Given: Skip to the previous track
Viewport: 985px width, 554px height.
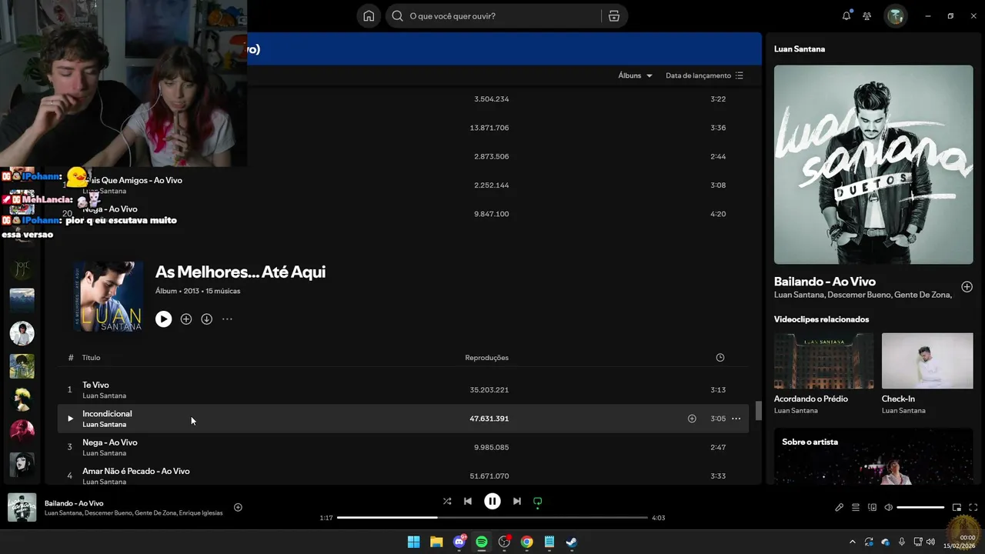Looking at the screenshot, I should [468, 501].
